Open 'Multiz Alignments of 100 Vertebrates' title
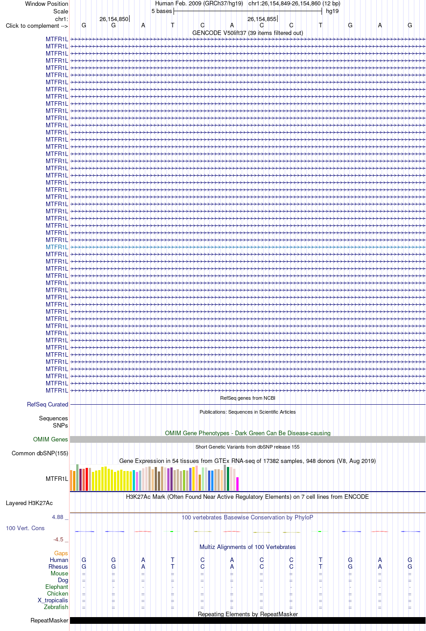Screen dimensions: 426x631 (248, 547)
